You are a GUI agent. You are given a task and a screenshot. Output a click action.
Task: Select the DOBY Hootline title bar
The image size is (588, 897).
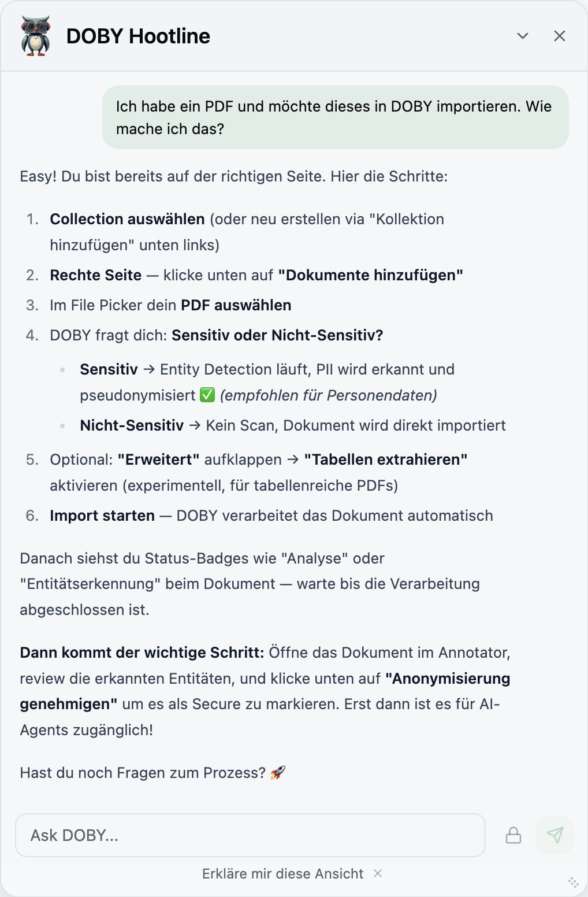(139, 36)
